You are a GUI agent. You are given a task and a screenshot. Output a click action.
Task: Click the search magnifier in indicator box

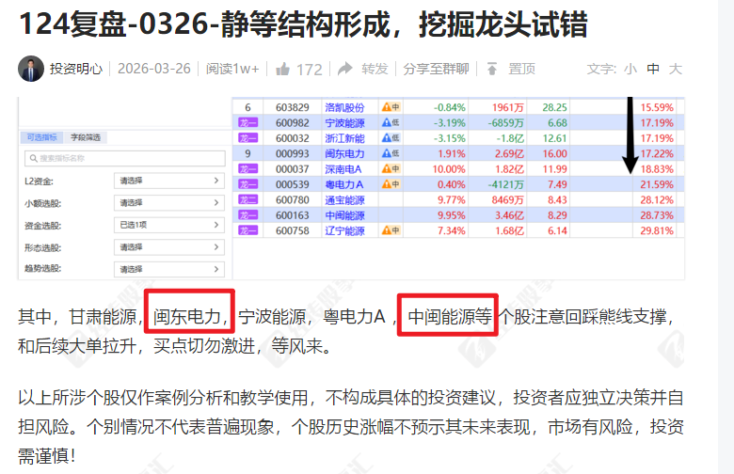tap(34, 159)
